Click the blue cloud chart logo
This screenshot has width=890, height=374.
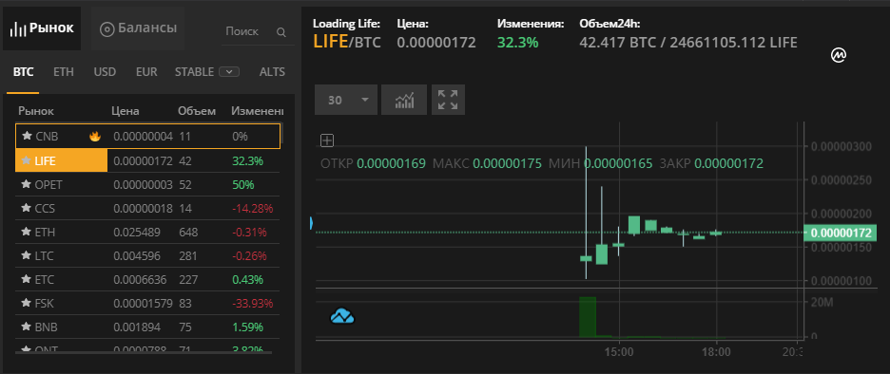click(342, 316)
